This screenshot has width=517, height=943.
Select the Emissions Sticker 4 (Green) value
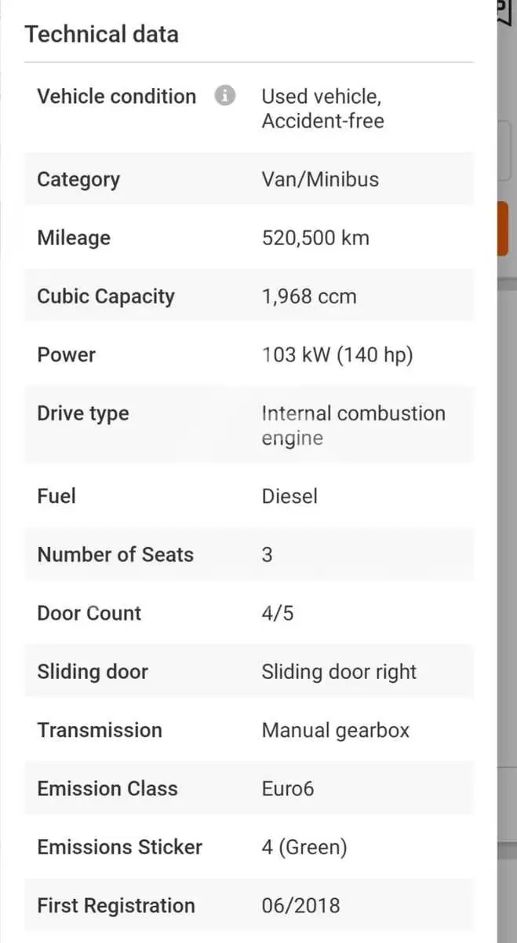click(x=304, y=847)
